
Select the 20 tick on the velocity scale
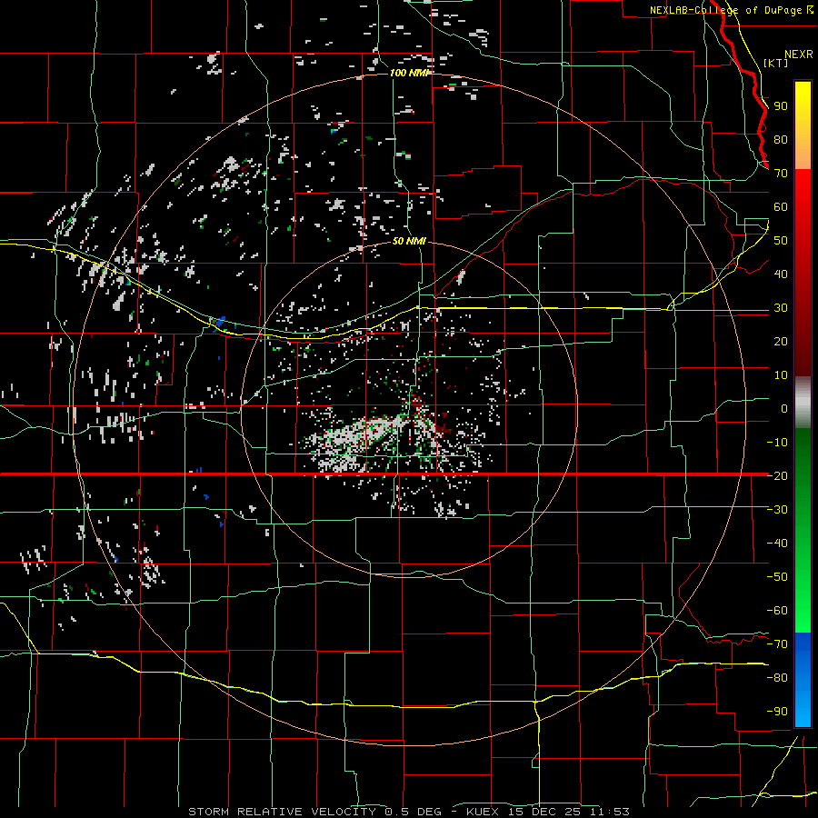(x=781, y=341)
